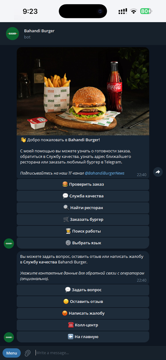Click the paperclip attachment icon
The height and width of the screenshot is (360, 166).
coord(28,353)
